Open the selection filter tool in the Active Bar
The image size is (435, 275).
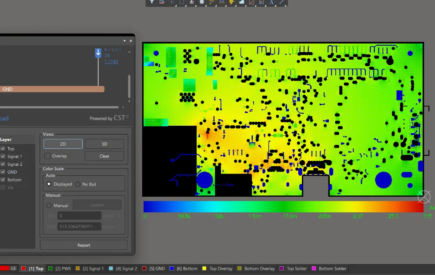152,2
